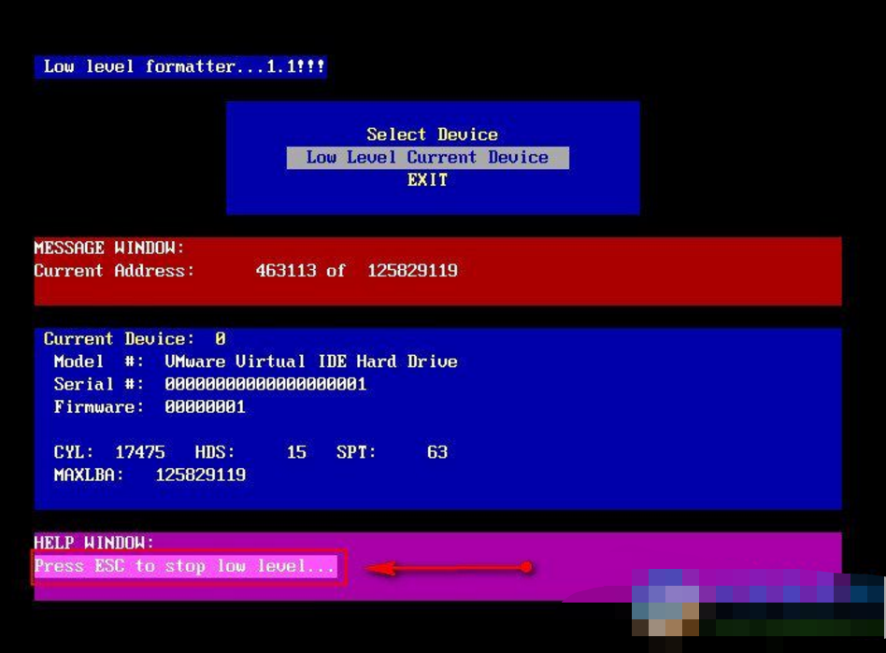Image resolution: width=886 pixels, height=653 pixels.
Task: Select the 'Select Device' menu option
Action: tap(433, 135)
